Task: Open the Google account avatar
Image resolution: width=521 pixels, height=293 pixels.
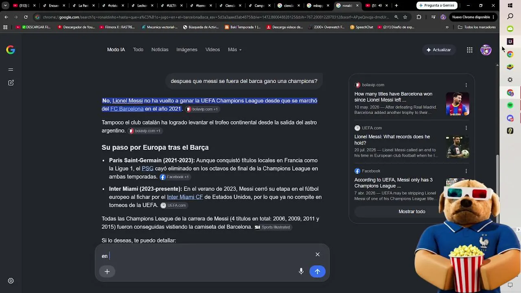Action: (486, 50)
